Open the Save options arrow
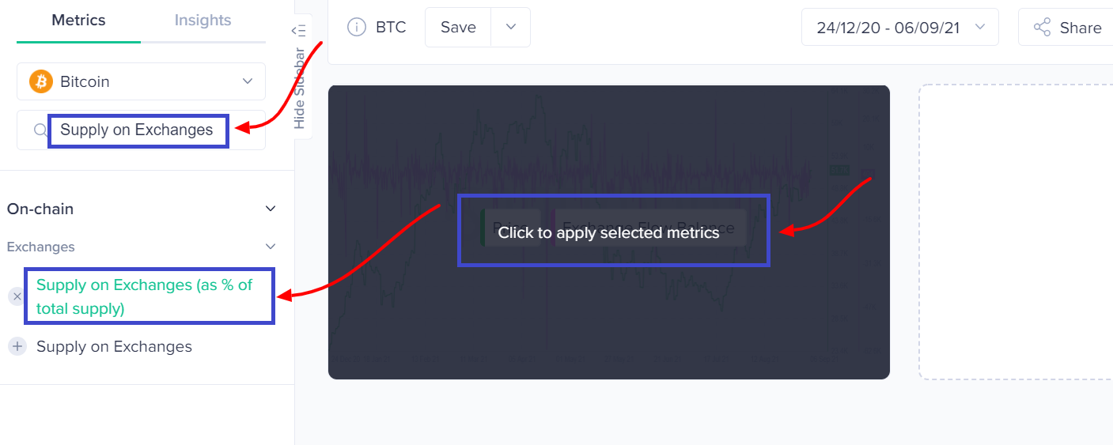The image size is (1113, 445). (x=511, y=28)
